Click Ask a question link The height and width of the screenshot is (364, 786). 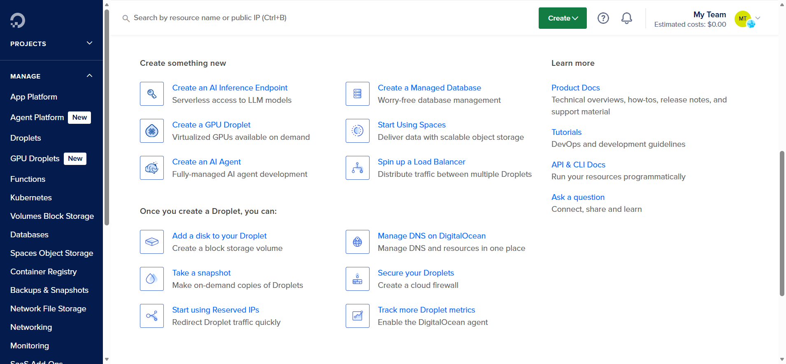(578, 197)
